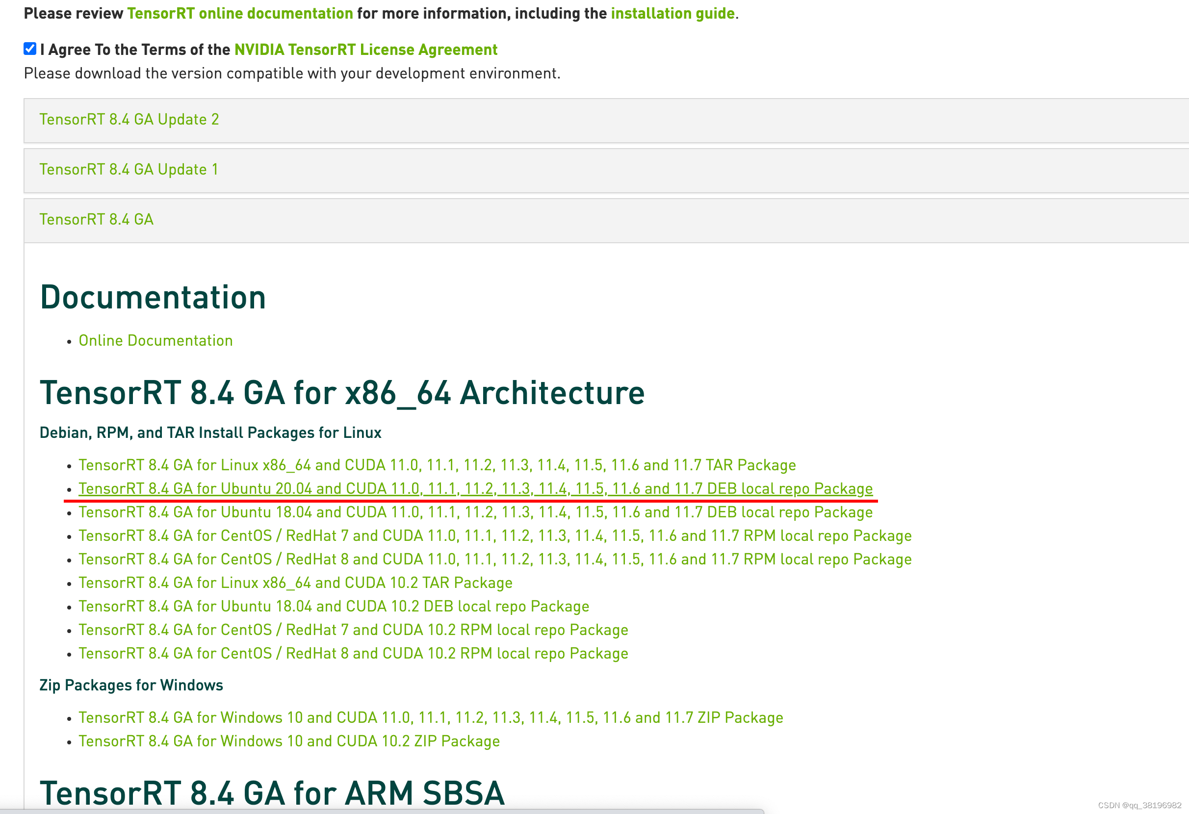Download CentOS / RedHat 7 CUDA 10.2 RPM Package

pyautogui.click(x=353, y=630)
